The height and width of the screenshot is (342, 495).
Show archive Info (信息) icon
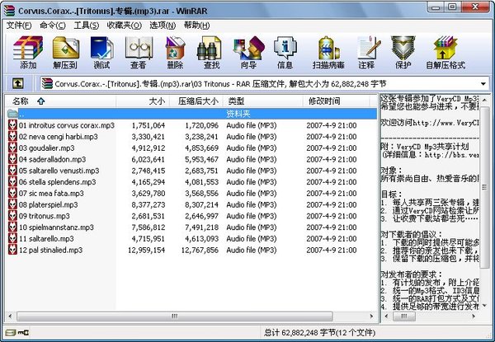285,52
